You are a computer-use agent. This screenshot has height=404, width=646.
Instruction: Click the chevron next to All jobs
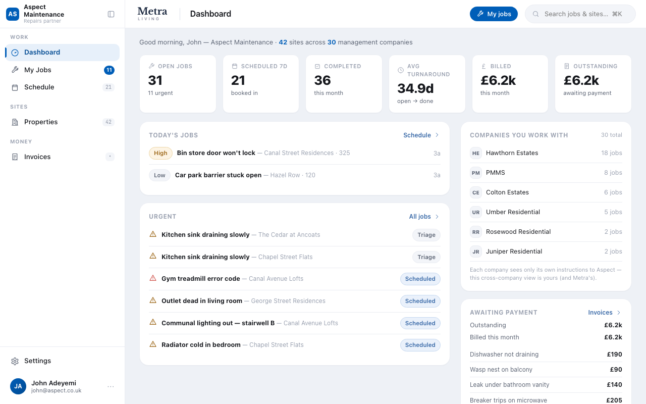[437, 217]
